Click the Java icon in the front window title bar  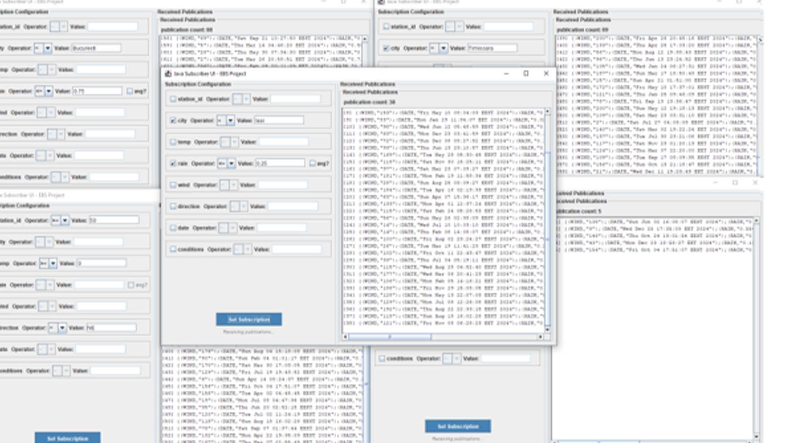(x=168, y=74)
